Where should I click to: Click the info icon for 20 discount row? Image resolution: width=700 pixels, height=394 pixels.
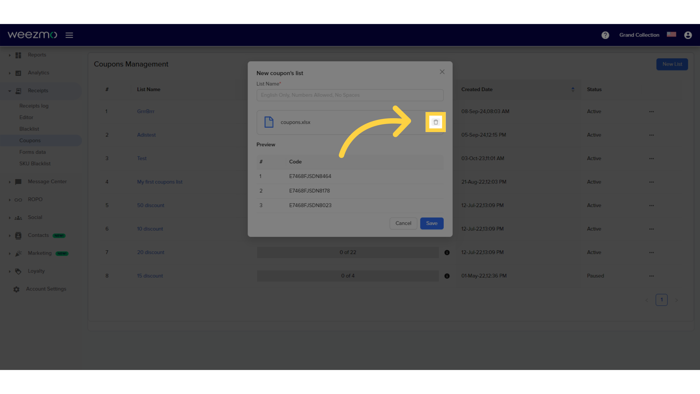(447, 252)
